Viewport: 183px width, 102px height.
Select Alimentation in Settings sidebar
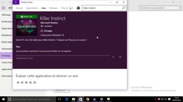[x=6, y=49]
